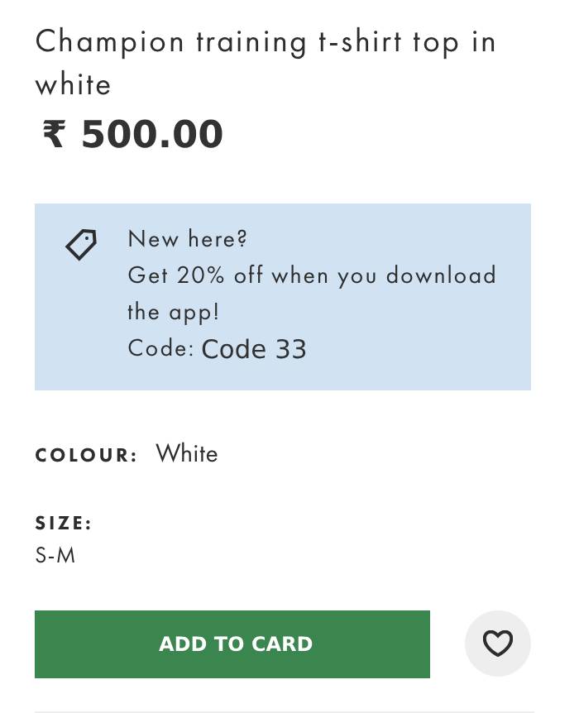Image resolution: width=579 pixels, height=713 pixels.
Task: Click the text 'download' in promo banner
Action: (441, 275)
